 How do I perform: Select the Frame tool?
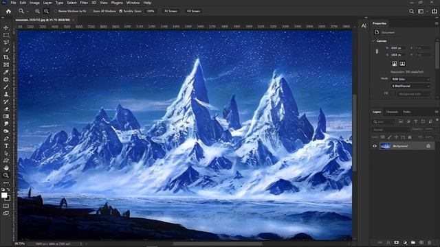pyautogui.click(x=6, y=64)
